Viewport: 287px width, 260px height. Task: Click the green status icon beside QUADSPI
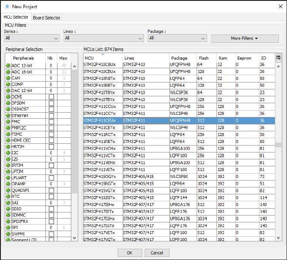[8, 190]
